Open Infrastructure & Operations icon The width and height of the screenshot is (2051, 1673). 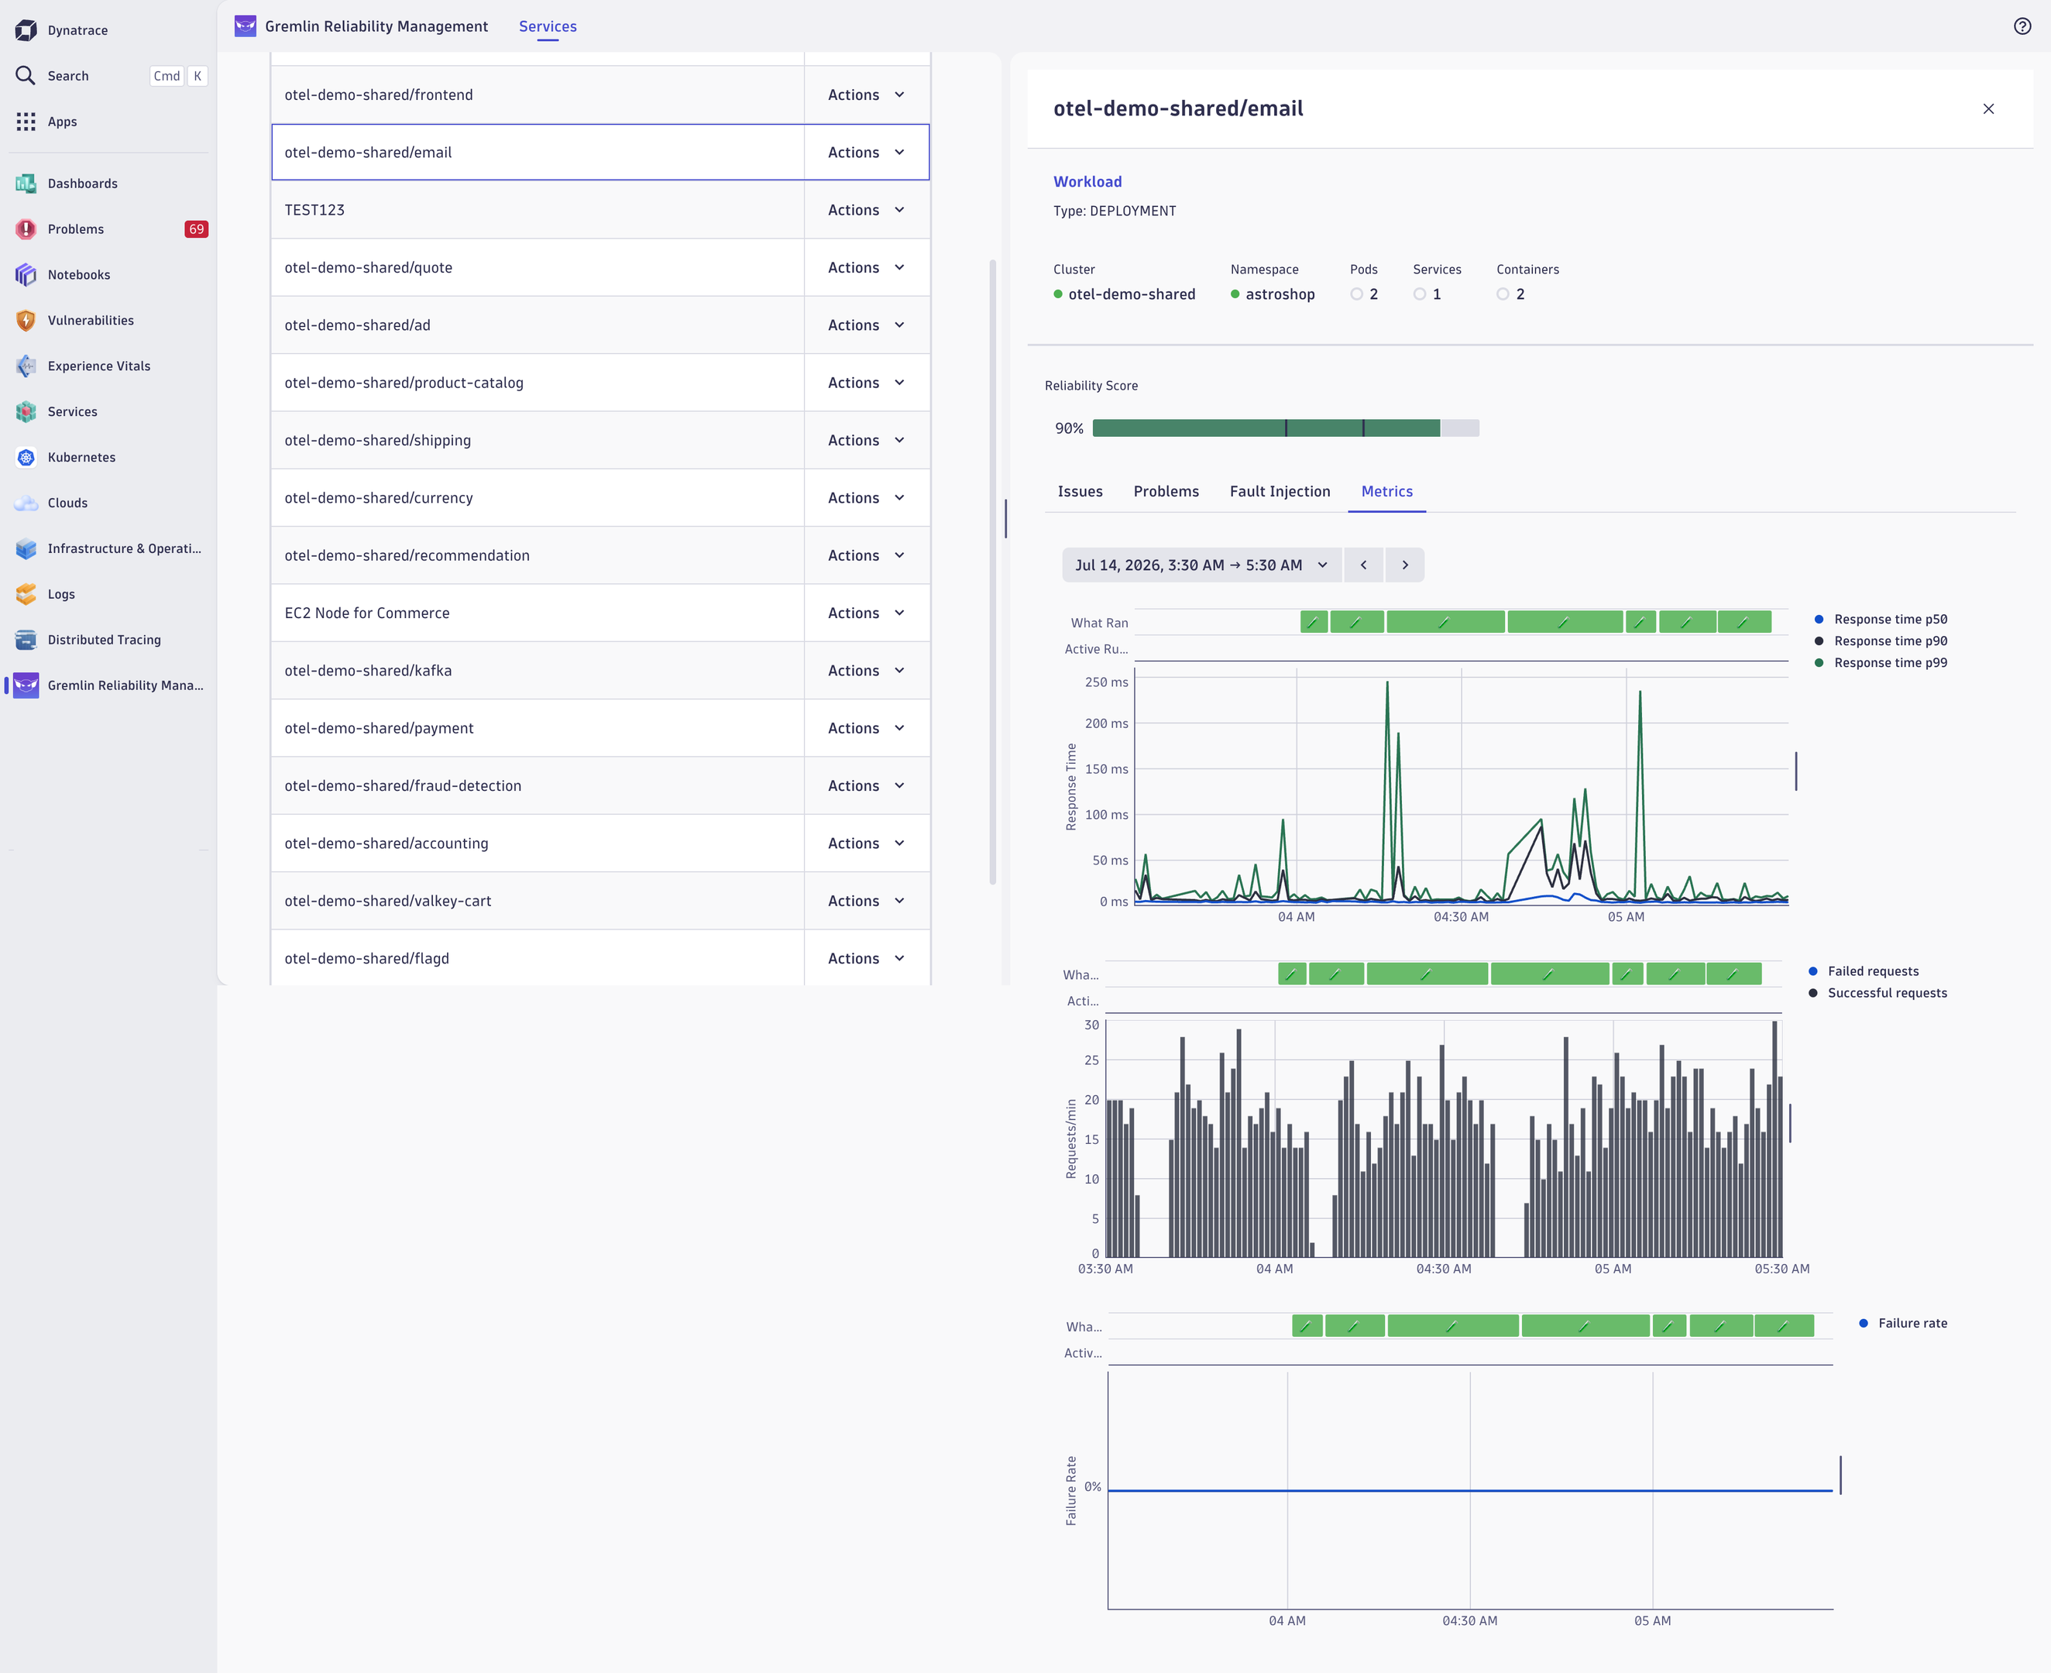(26, 548)
